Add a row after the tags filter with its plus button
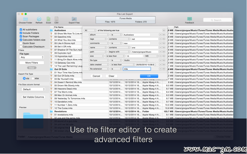Screen dimensions: 247x154 [164, 39]
